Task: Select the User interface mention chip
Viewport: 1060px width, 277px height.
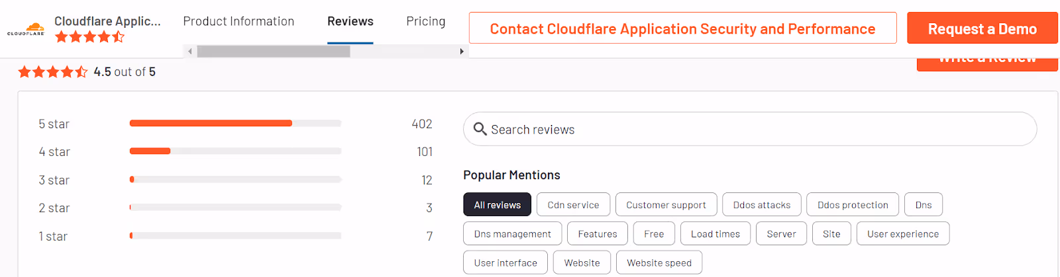Action: [505, 262]
